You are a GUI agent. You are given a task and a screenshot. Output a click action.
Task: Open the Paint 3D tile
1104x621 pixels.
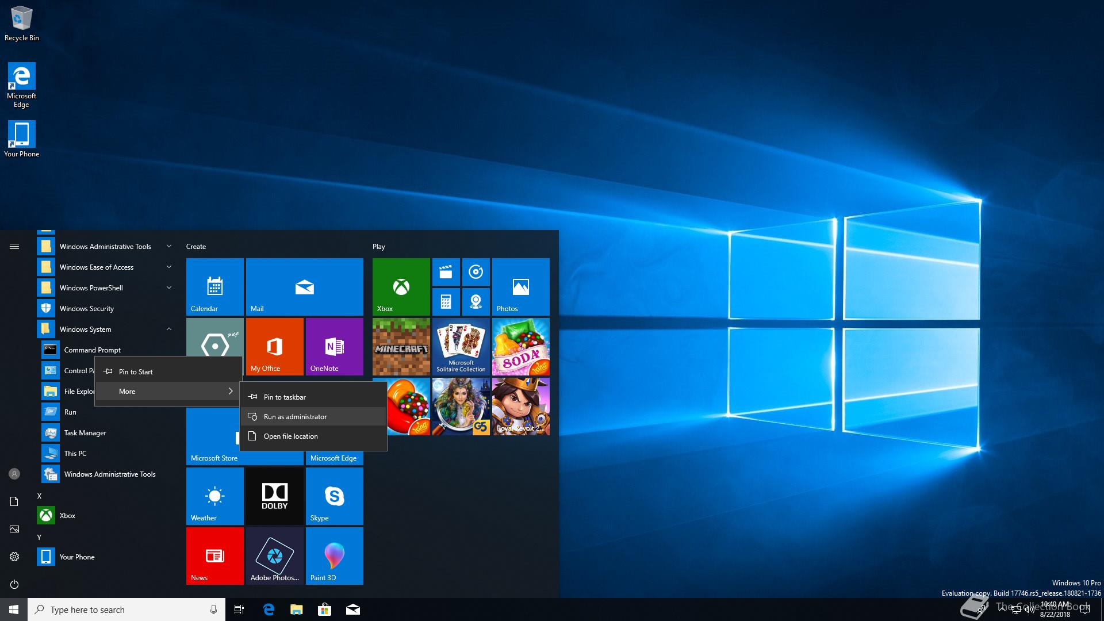click(334, 555)
